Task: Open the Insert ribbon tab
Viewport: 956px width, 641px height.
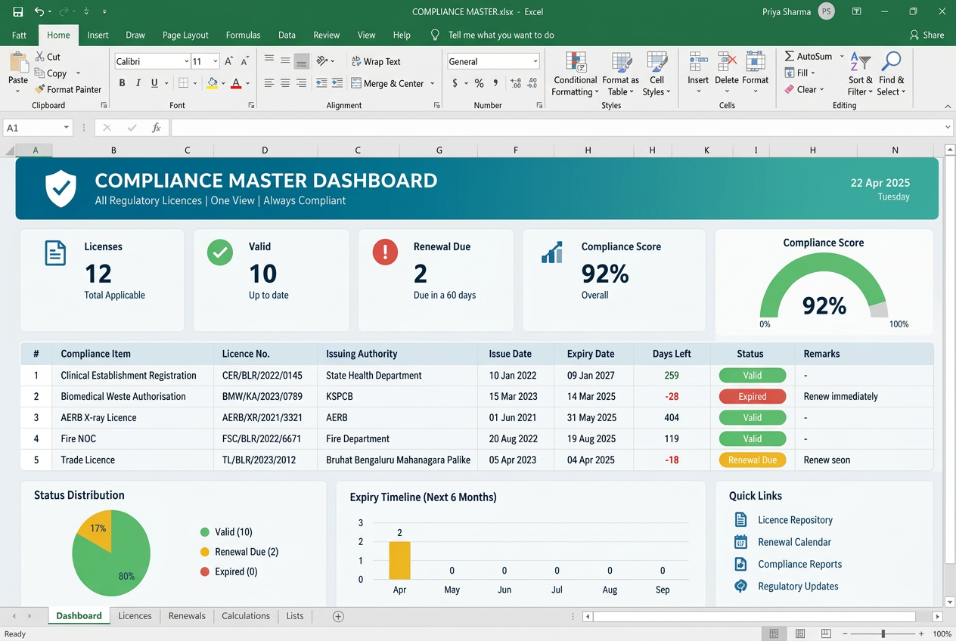Action: click(x=98, y=35)
